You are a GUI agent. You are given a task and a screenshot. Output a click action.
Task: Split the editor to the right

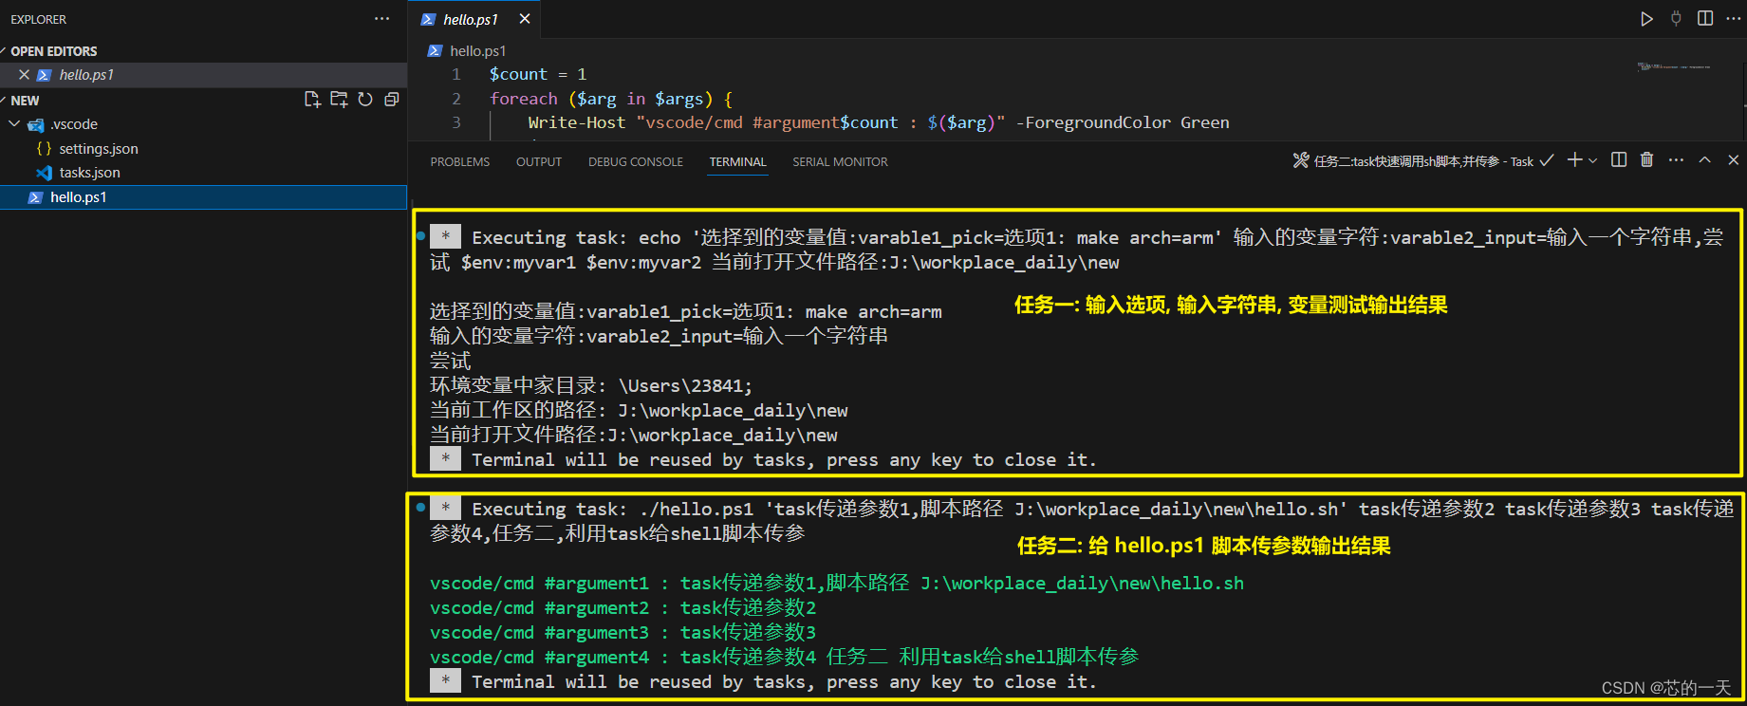[x=1705, y=19]
